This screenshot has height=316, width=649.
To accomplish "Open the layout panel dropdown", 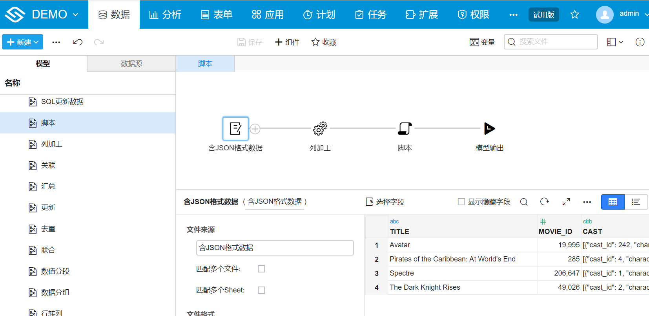I will pos(615,42).
